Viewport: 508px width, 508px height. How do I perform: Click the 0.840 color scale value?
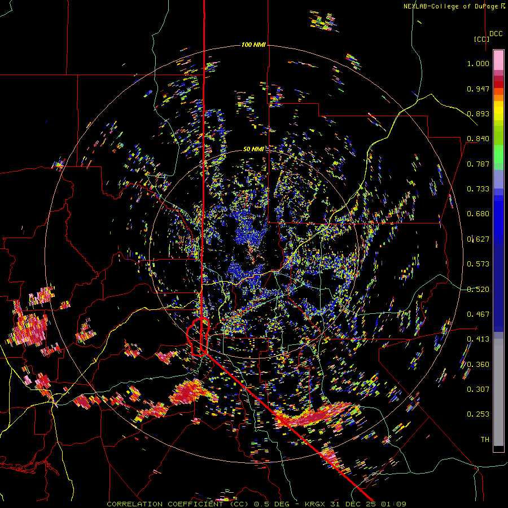click(x=478, y=139)
